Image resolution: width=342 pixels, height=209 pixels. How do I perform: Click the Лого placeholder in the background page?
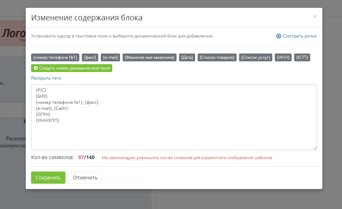pyautogui.click(x=13, y=33)
